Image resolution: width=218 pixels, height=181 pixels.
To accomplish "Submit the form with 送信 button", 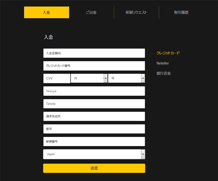I will point(94,168).
